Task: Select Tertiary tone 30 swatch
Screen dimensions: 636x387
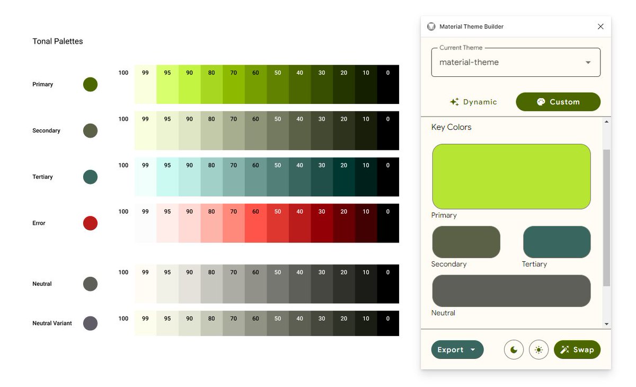Action: (x=322, y=177)
